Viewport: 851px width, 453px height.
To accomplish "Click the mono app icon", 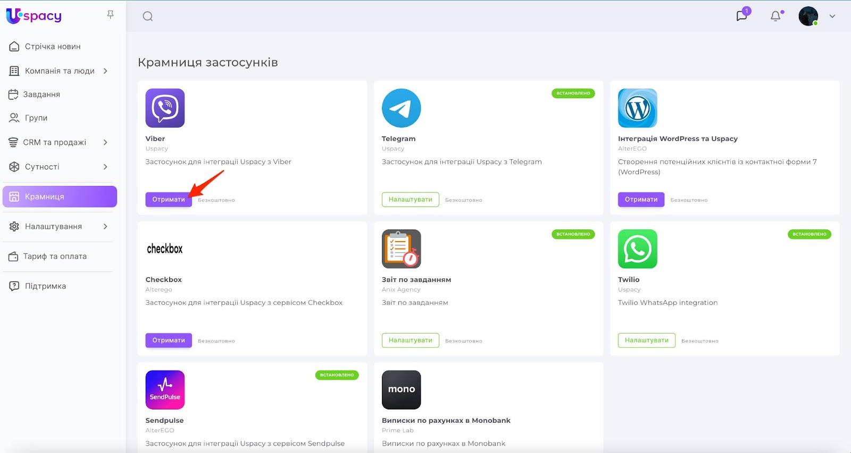I will 401,390.
